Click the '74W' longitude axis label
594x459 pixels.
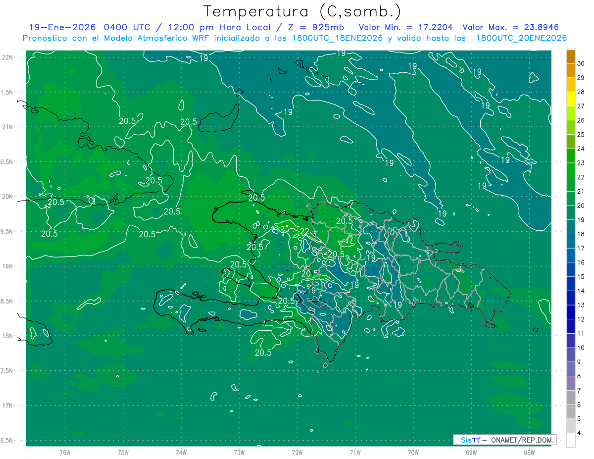tap(181, 453)
